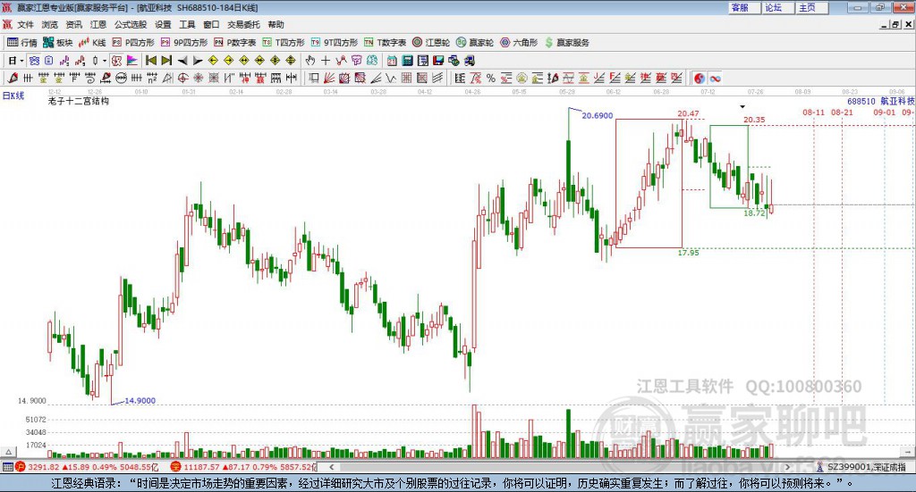Open the 设置 menu

[163, 24]
